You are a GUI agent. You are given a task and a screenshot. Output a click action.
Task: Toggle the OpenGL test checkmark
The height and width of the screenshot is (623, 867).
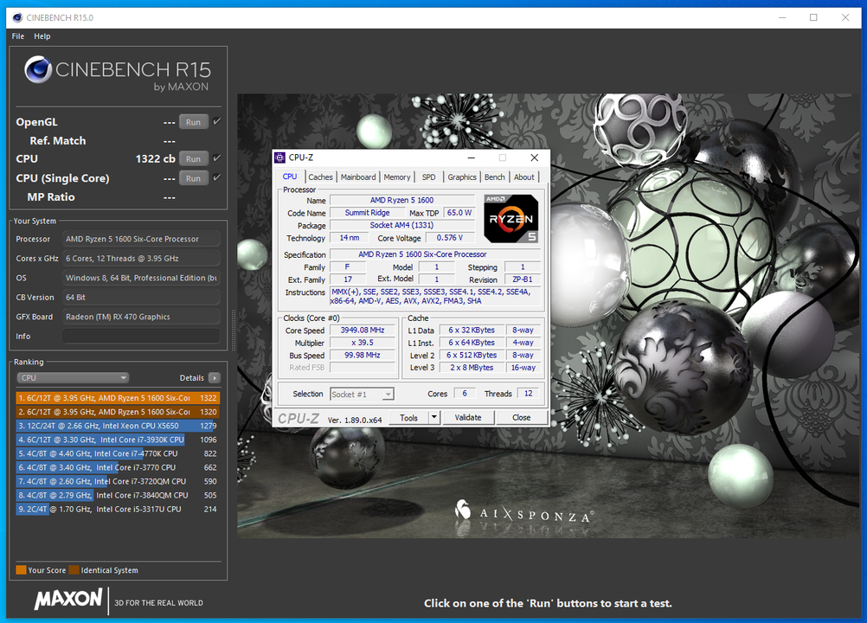(216, 122)
